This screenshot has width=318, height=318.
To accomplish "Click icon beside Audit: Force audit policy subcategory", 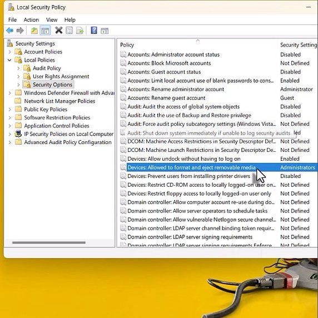I will pos(123,124).
